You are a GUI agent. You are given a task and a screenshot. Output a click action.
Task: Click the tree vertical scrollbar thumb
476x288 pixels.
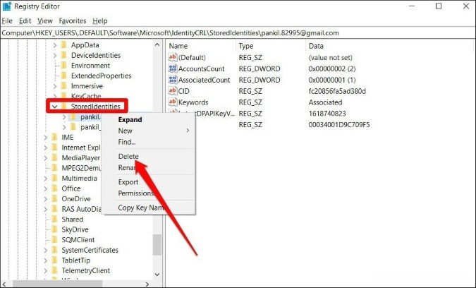click(157, 245)
